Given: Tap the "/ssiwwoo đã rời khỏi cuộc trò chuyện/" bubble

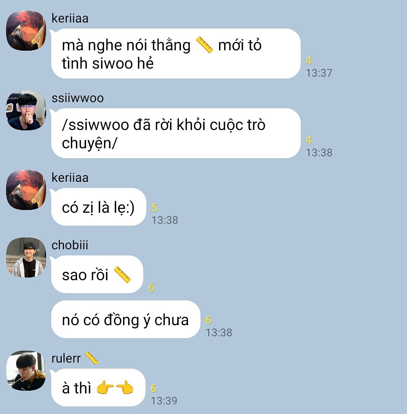Looking at the screenshot, I should 176,133.
